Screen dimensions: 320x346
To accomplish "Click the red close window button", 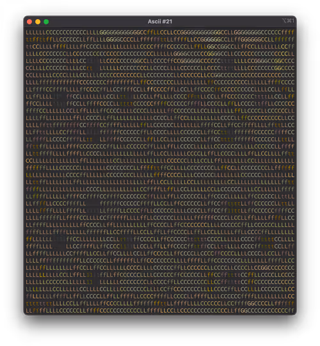I will click(29, 22).
